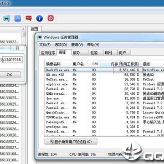Select the PalmInputS... process
The height and width of the screenshot is (164, 164).
coord(57,122)
